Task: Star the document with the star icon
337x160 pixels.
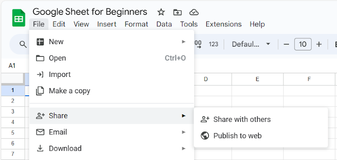Action: (161, 12)
